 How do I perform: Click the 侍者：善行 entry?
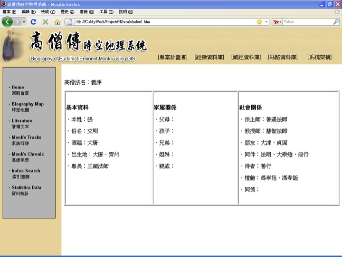(x=257, y=166)
